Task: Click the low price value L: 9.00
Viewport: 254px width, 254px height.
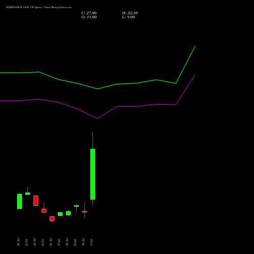Action: 129,17
